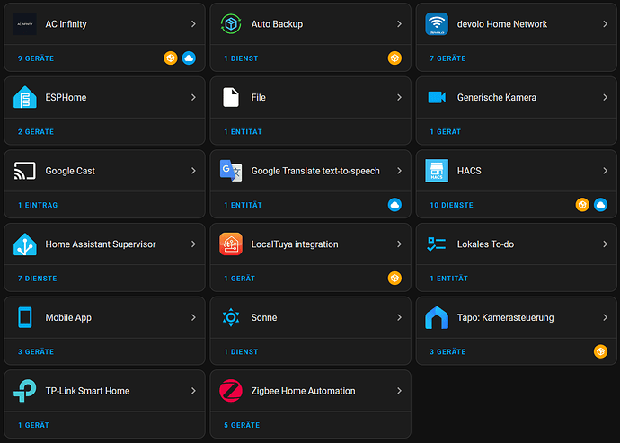Image resolution: width=620 pixels, height=443 pixels.
Task: Click the Auto Backup green cube icon
Action: [231, 24]
